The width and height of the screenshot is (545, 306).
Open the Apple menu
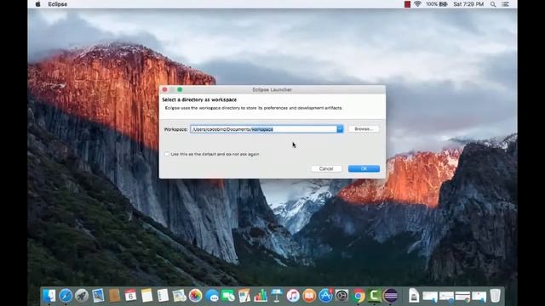37,4
